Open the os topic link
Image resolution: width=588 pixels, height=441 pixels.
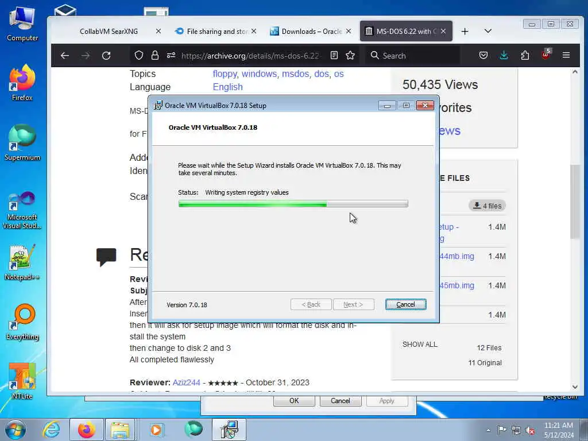[339, 74]
